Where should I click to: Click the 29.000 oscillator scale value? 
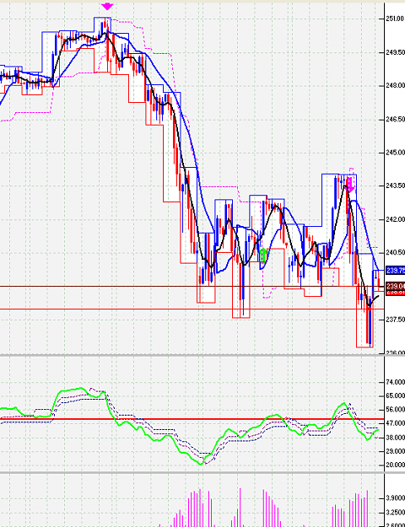pos(395,451)
